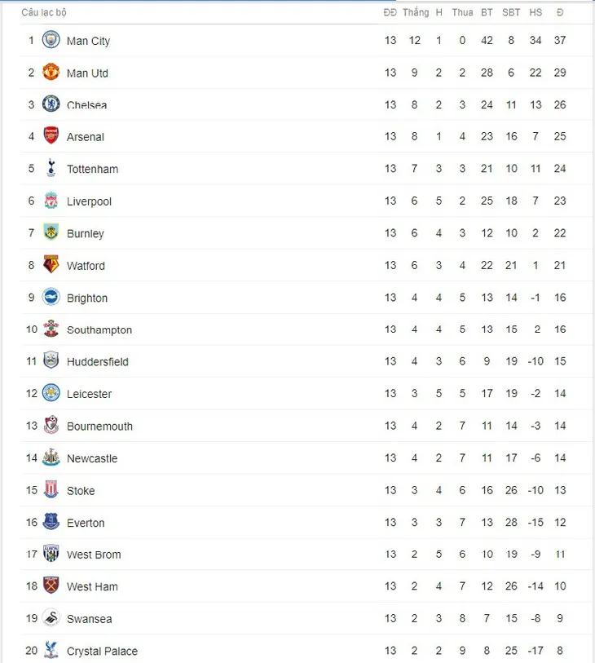Click the Man City club crest
Screen dimensions: 595x663
pyautogui.click(x=51, y=40)
